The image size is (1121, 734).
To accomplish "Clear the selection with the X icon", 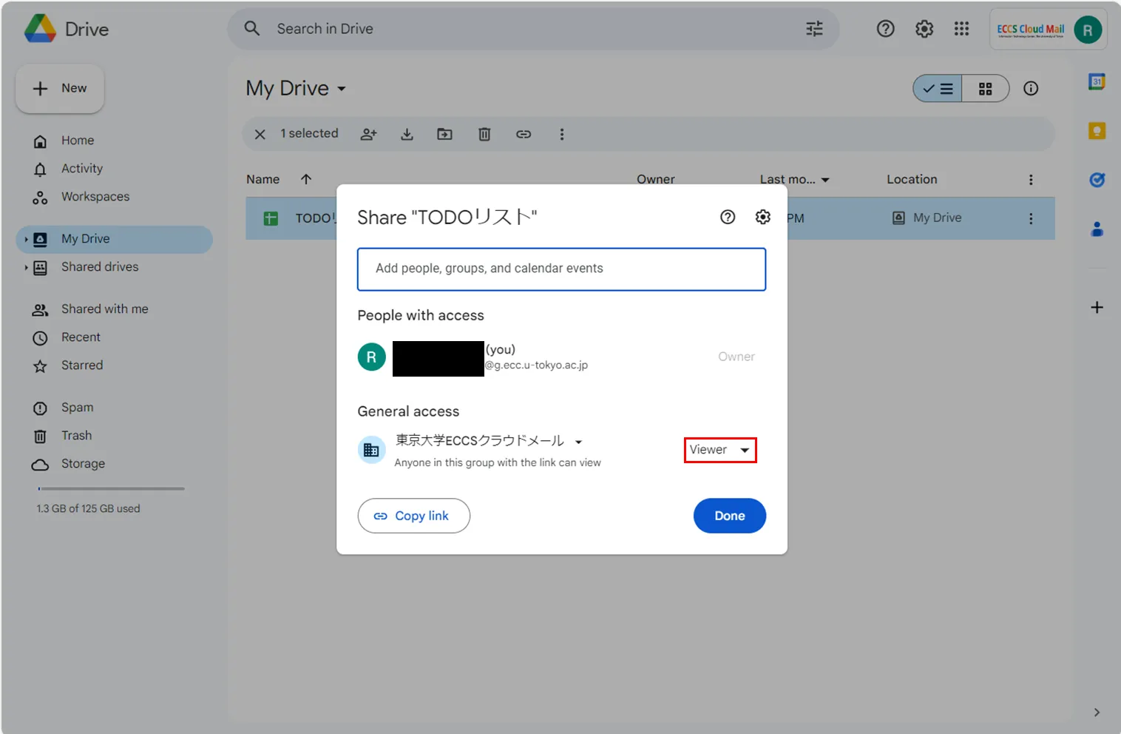I will [260, 134].
